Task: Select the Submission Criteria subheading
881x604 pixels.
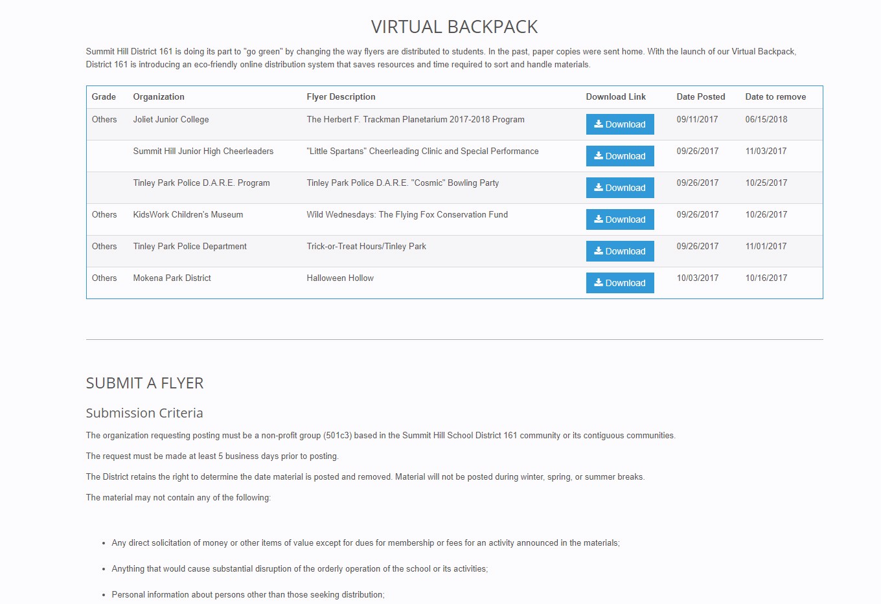Action: pyautogui.click(x=144, y=413)
